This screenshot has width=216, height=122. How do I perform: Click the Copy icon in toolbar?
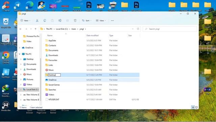[x=45, y=20]
